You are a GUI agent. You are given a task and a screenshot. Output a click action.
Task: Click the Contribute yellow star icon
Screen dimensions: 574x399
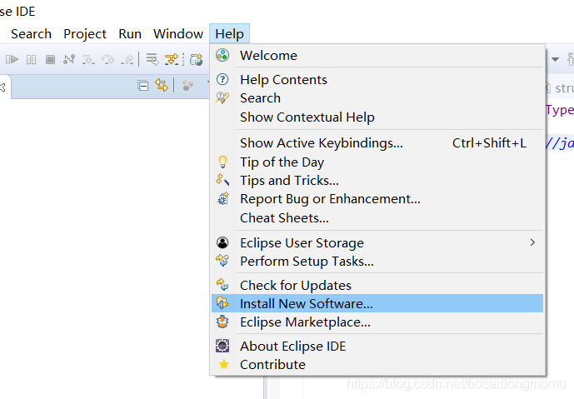click(223, 364)
